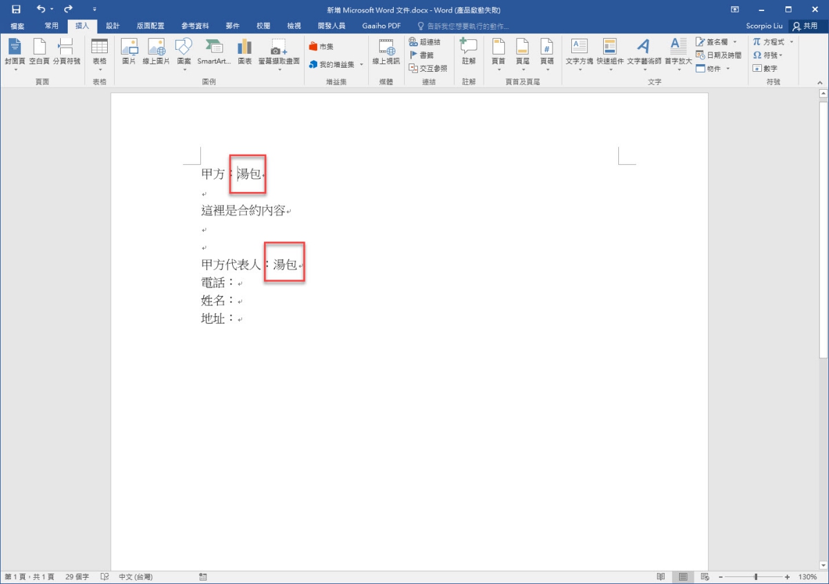Open Customize Quick Access Toolbar dropdown

click(95, 10)
